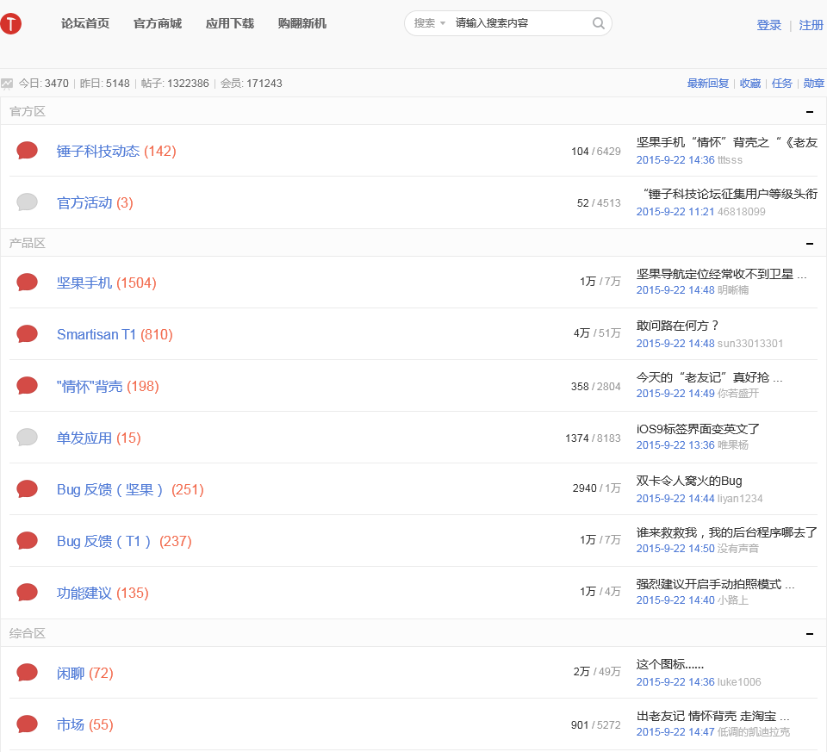The height and width of the screenshot is (752, 827).
Task: Open the "情怀"背壳 forum
Action: click(90, 387)
